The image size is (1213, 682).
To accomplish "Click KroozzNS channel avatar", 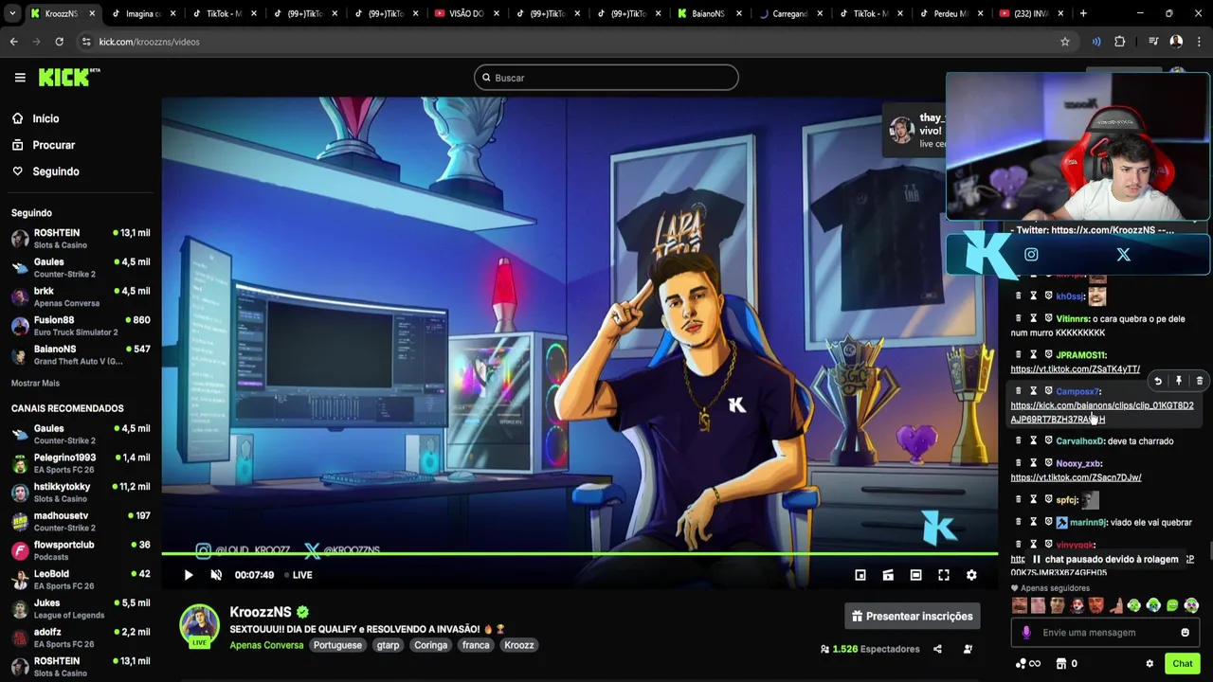I will pyautogui.click(x=199, y=625).
